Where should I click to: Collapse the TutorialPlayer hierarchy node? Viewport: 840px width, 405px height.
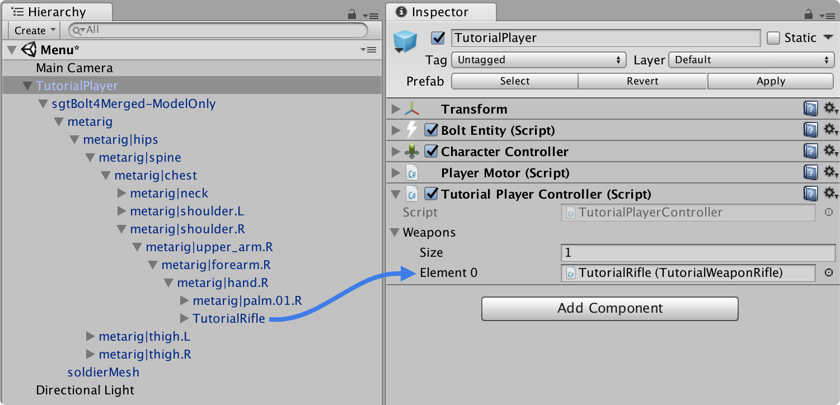coord(27,86)
